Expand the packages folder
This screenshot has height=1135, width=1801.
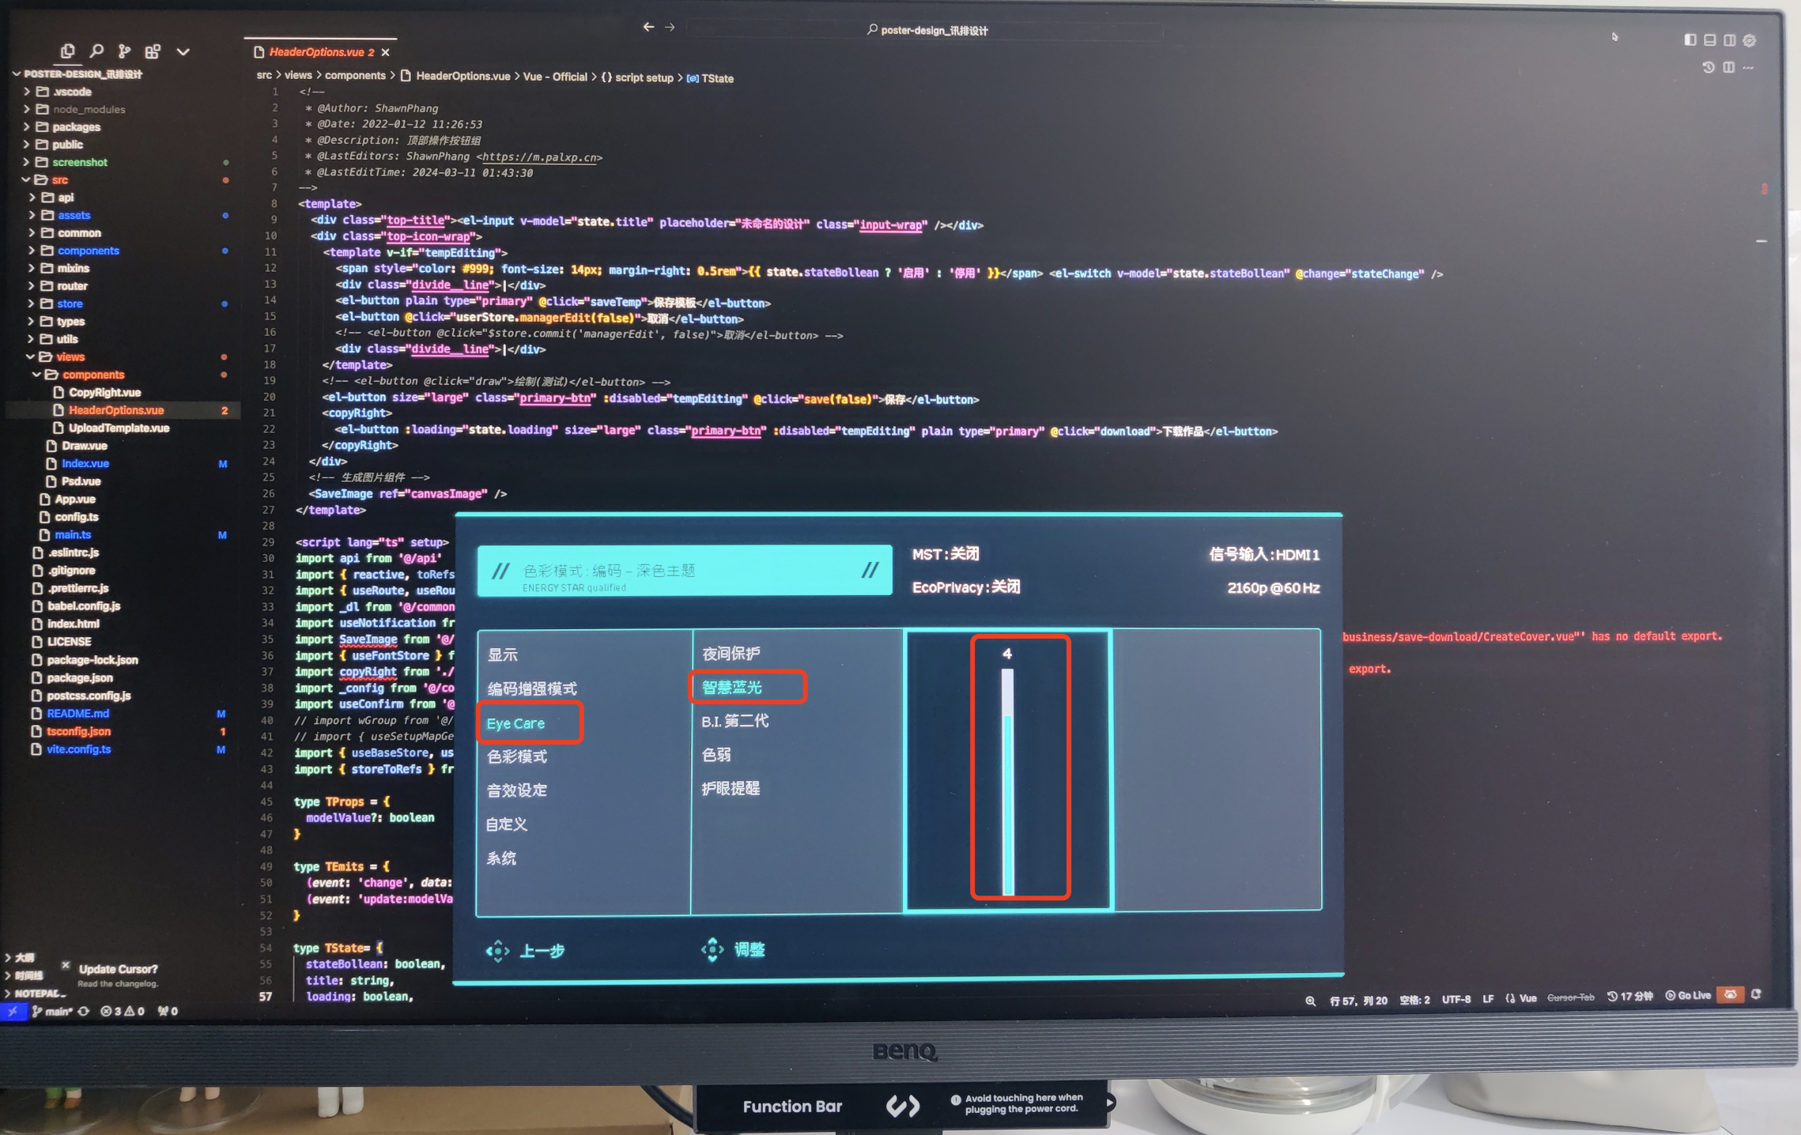(76, 126)
